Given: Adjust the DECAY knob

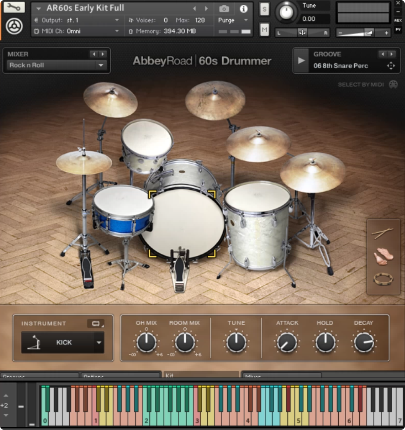Looking at the screenshot, I should [364, 342].
